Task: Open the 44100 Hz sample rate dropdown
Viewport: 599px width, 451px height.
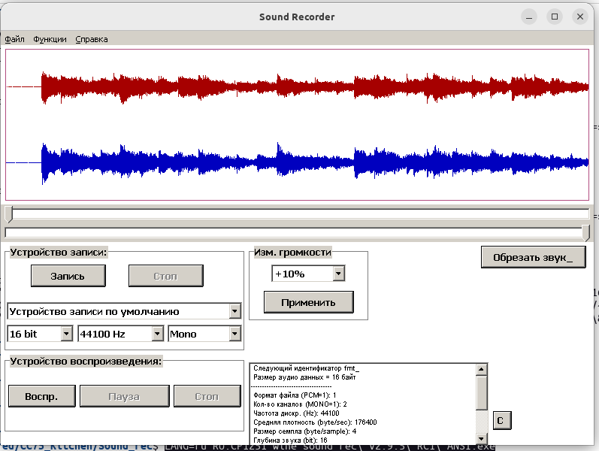Action: click(x=157, y=334)
